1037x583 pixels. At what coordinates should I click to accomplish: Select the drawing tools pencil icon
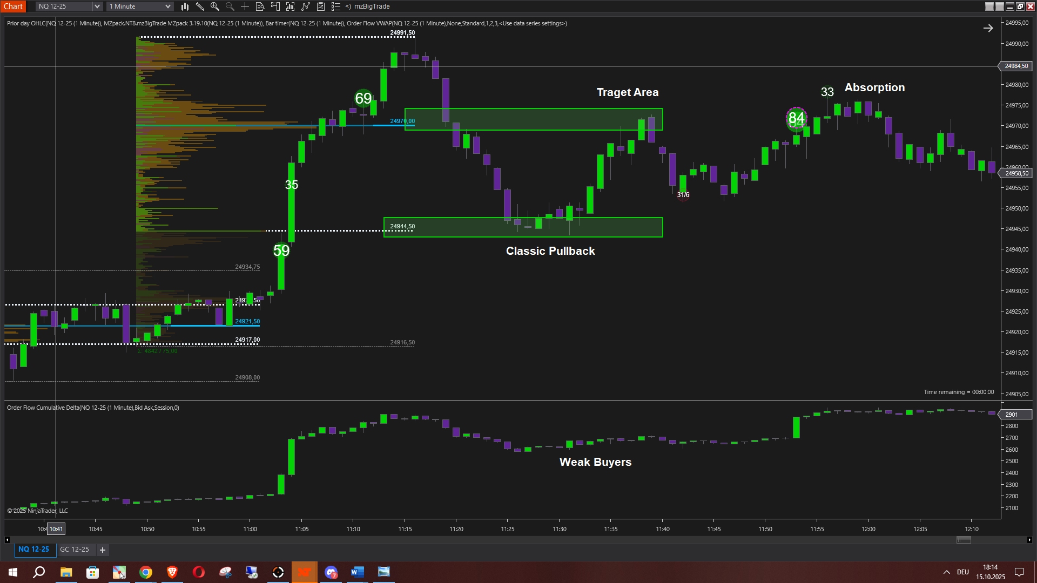200,6
